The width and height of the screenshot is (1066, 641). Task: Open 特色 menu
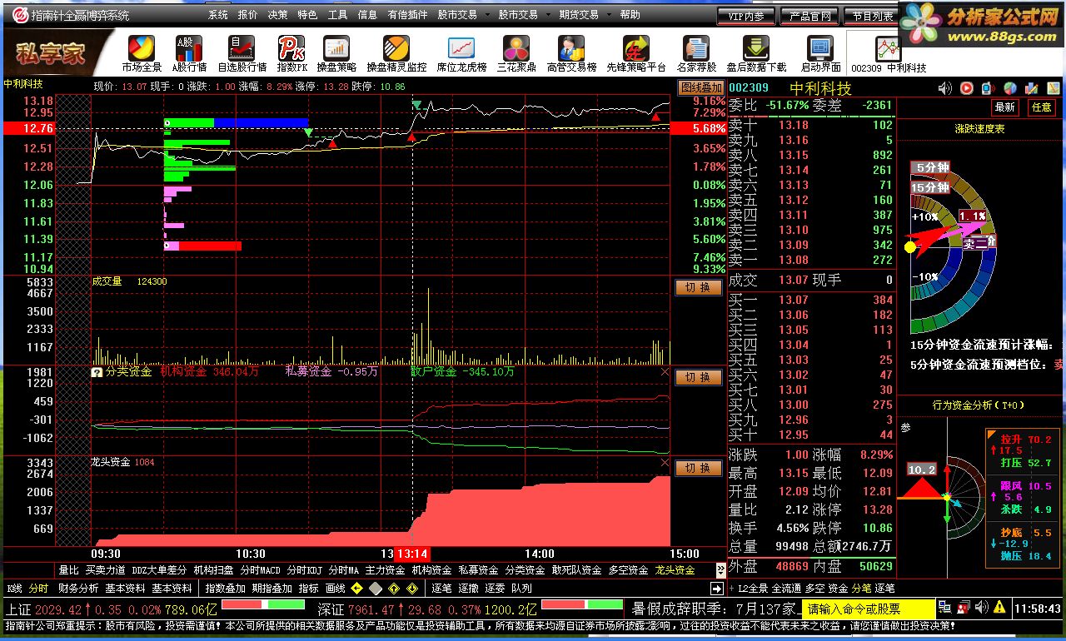coord(308,15)
